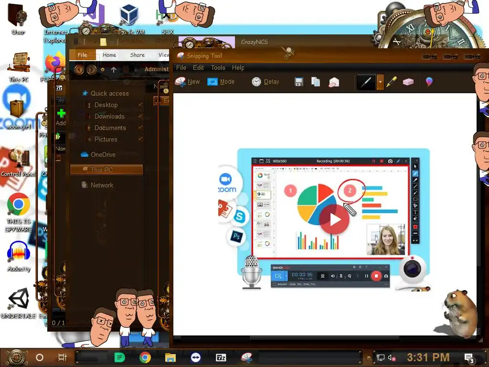Viewport: 489px width, 367px height.
Task: Select Documents in Quick access
Action: point(110,128)
